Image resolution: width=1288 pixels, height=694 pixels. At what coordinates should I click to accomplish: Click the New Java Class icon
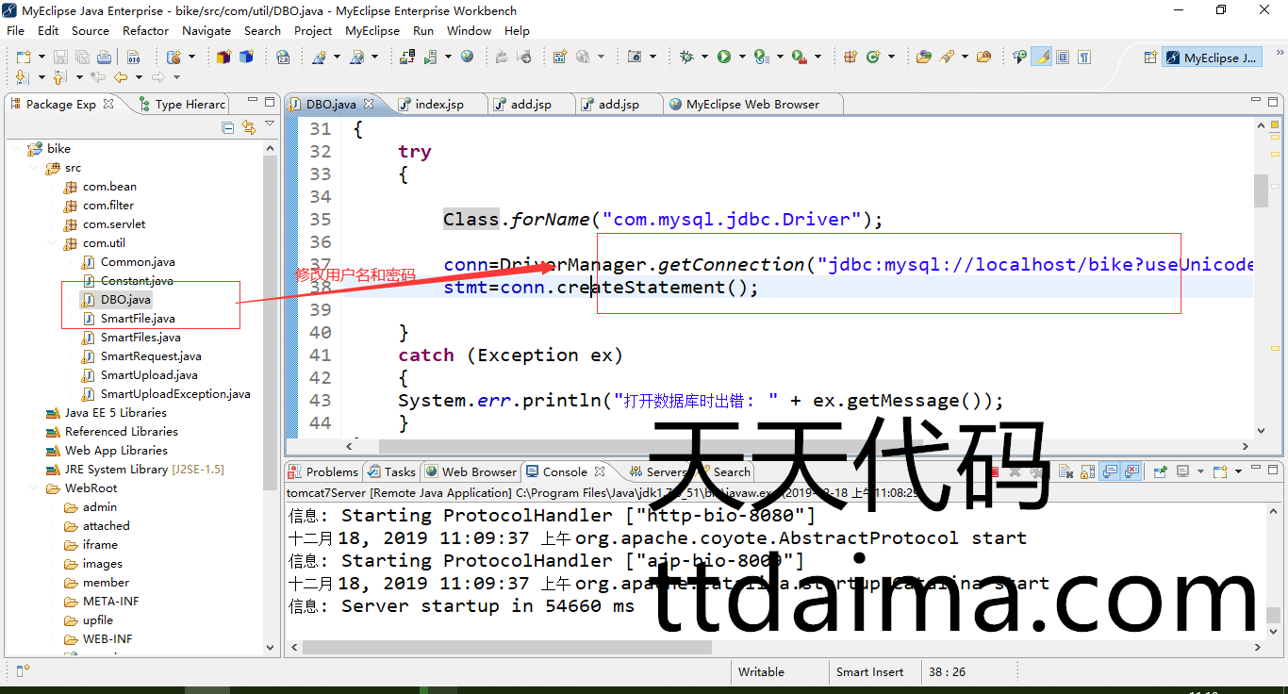click(x=873, y=58)
